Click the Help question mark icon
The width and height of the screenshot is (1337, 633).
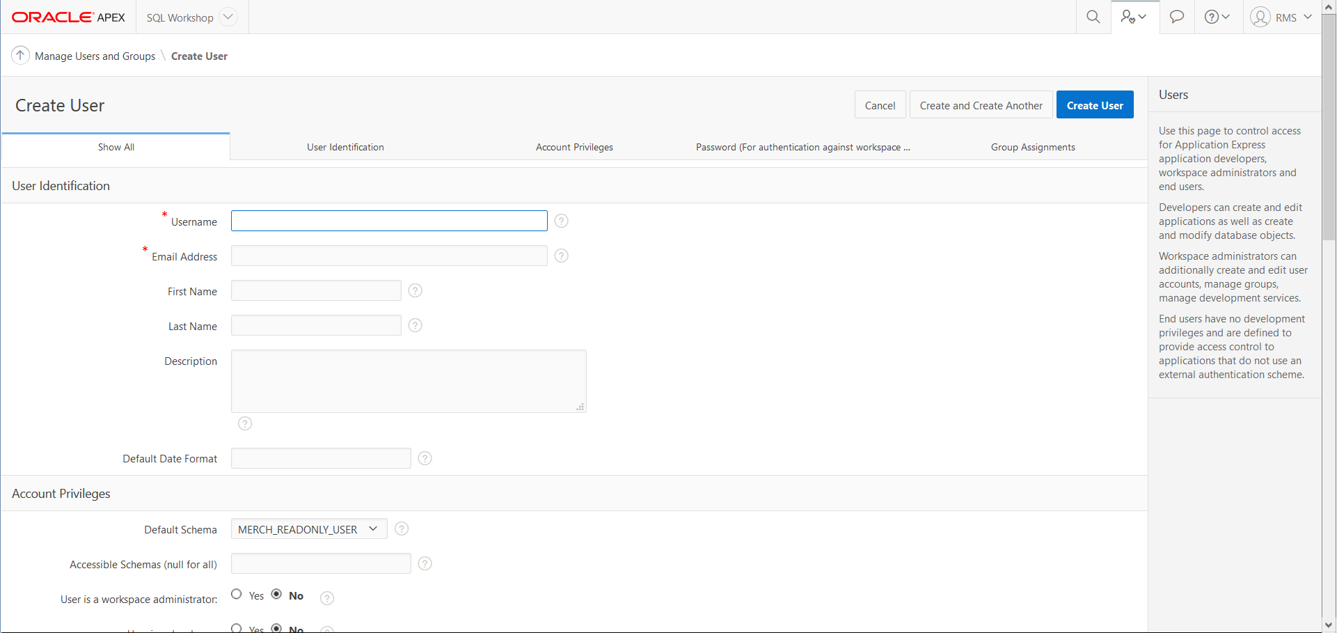coord(1214,16)
